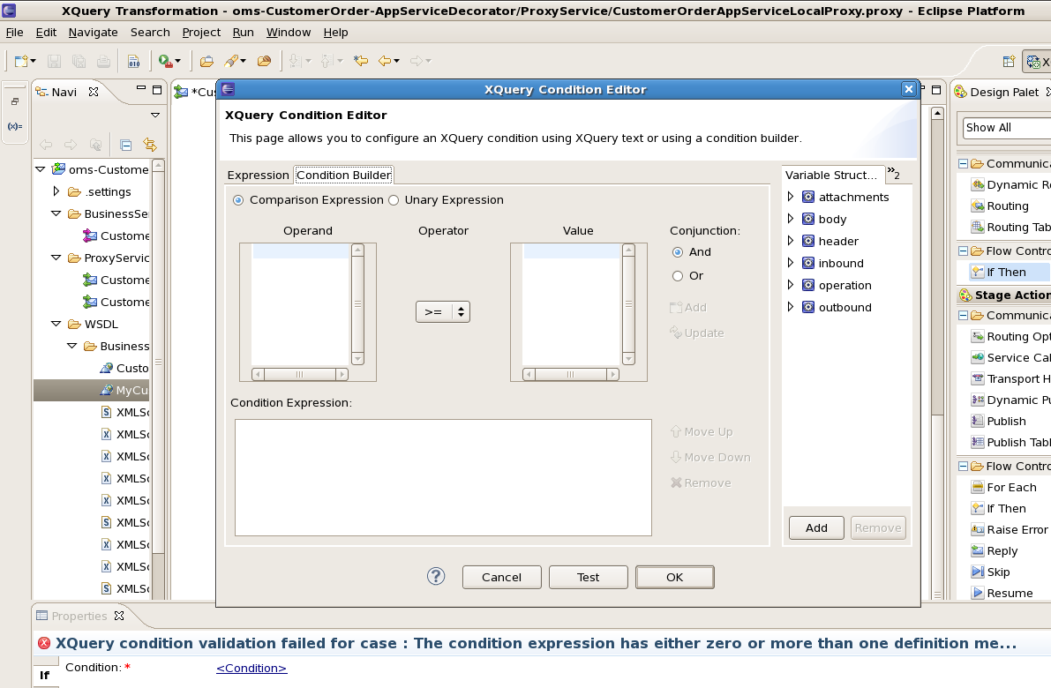Open the File menu
This screenshot has height=688, width=1051.
[x=14, y=32]
